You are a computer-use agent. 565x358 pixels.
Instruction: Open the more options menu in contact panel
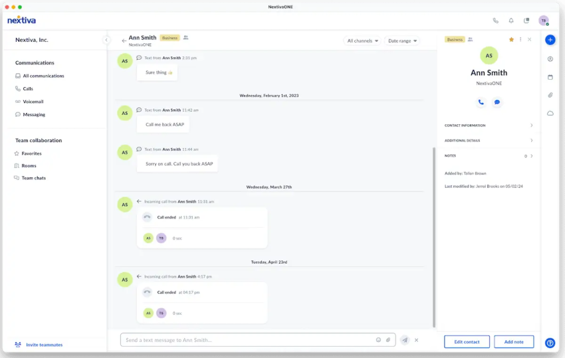520,39
